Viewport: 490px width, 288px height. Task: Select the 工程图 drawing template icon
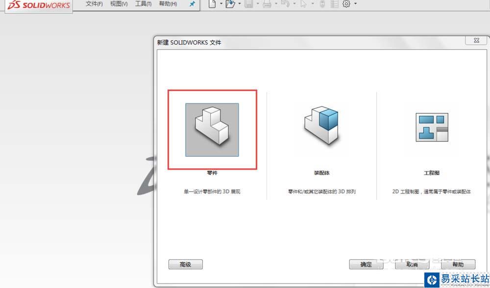pos(432,127)
